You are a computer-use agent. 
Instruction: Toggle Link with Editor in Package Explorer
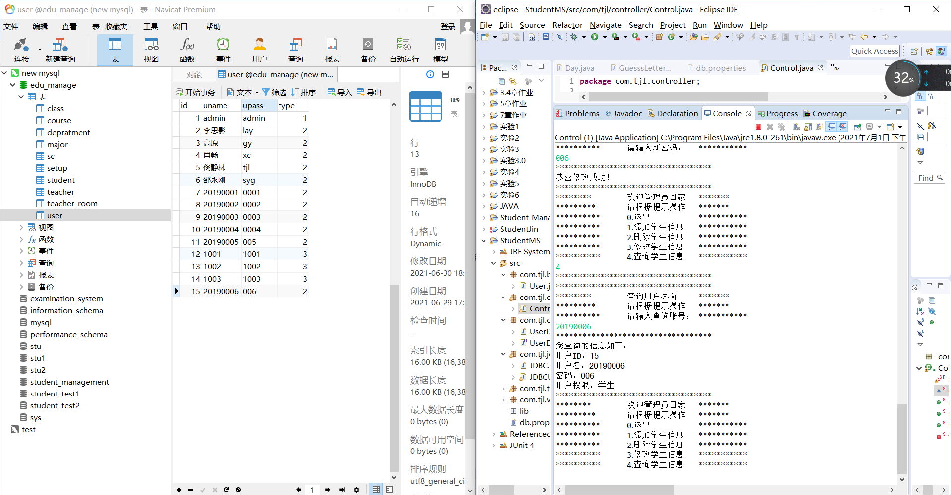click(512, 81)
